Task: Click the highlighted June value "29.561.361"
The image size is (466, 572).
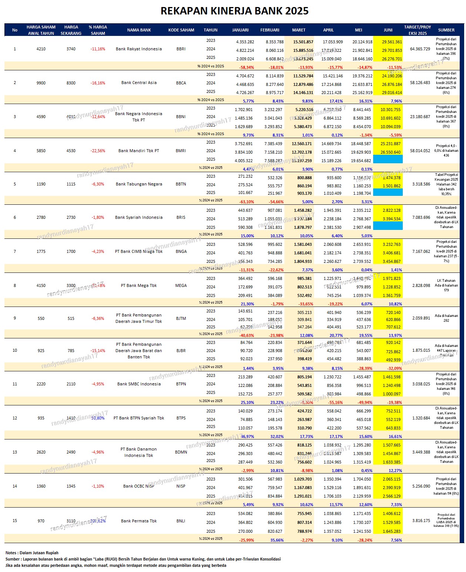Action: [x=392, y=42]
